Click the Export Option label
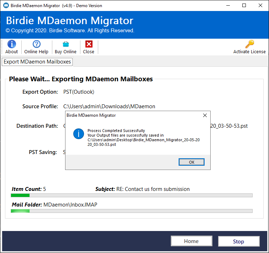This screenshot has height=253, width=269. (x=40, y=92)
